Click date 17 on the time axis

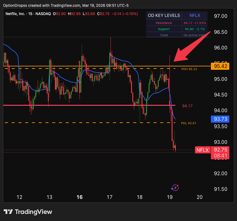coord(109,197)
